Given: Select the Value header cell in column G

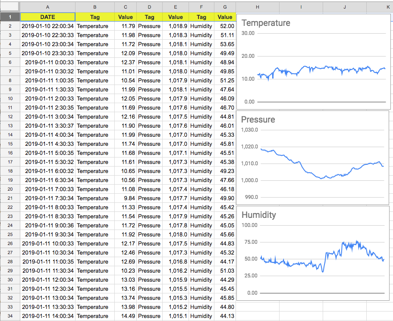Looking at the screenshot, I should [x=225, y=17].
